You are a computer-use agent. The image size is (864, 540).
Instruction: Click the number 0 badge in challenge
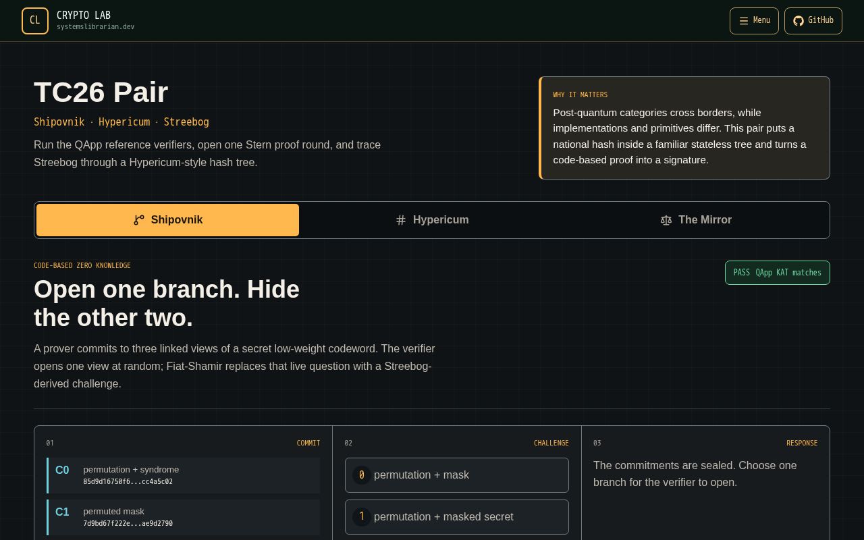[x=362, y=475]
